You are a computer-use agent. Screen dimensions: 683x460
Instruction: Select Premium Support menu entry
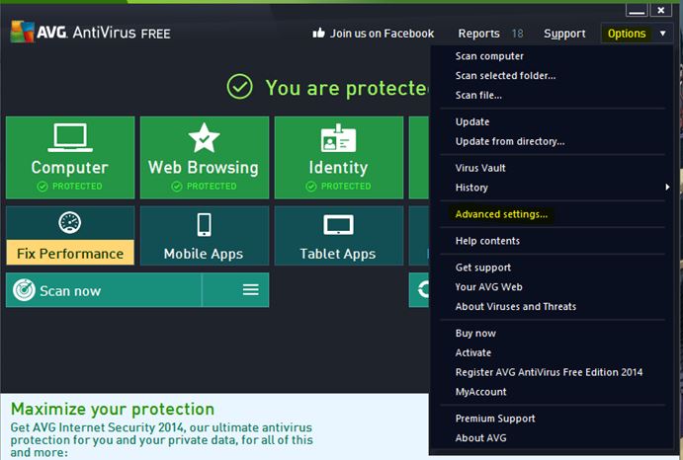tap(495, 419)
